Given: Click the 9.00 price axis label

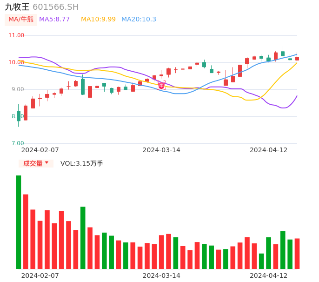Looking at the screenshot, I should [x=18, y=89].
